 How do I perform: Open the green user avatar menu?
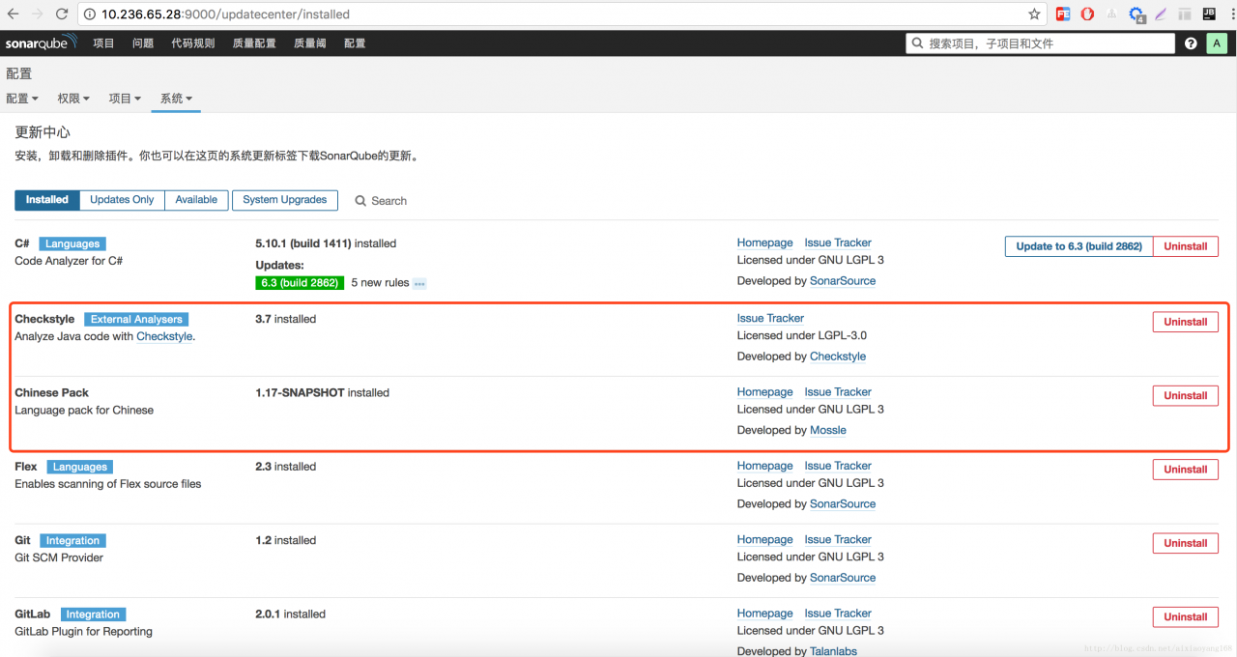coord(1217,43)
